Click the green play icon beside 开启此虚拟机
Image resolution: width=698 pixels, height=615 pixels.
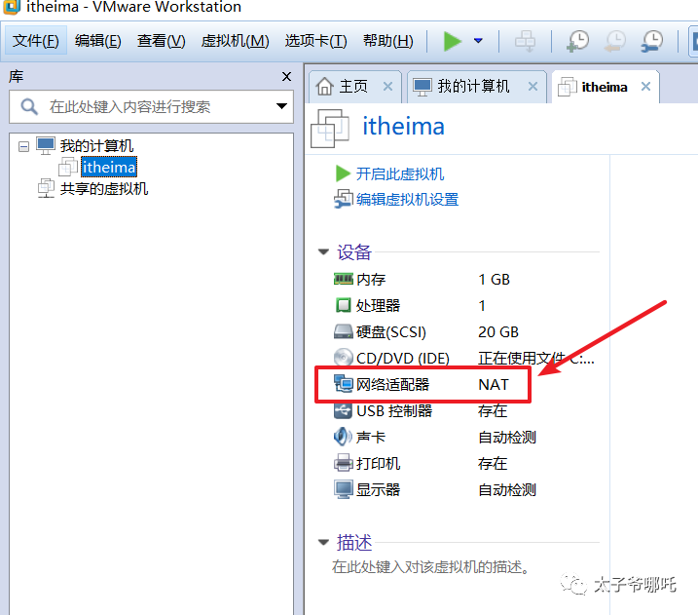[343, 173]
